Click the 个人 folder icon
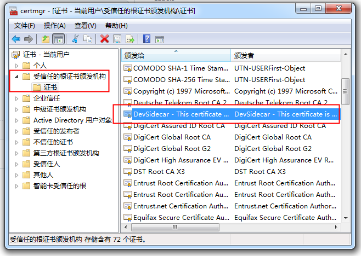The width and height of the screenshot is (361, 256). (x=26, y=66)
